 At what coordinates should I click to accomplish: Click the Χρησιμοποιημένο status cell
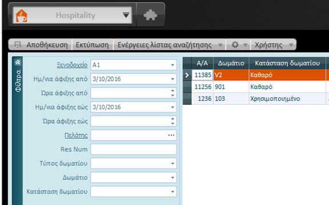click(x=287, y=99)
